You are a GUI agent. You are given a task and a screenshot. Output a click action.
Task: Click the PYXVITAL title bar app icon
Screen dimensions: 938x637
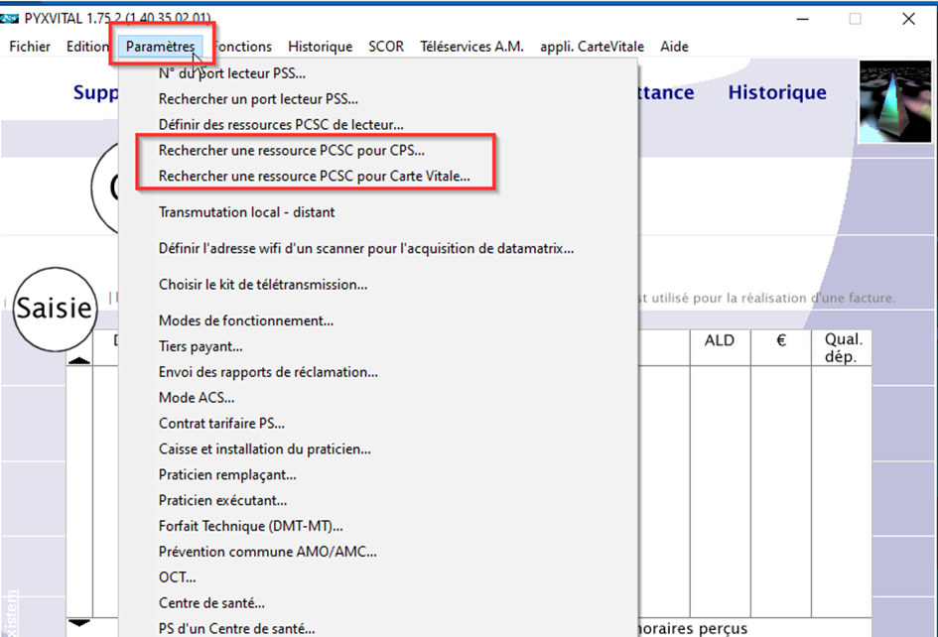[x=9, y=19]
